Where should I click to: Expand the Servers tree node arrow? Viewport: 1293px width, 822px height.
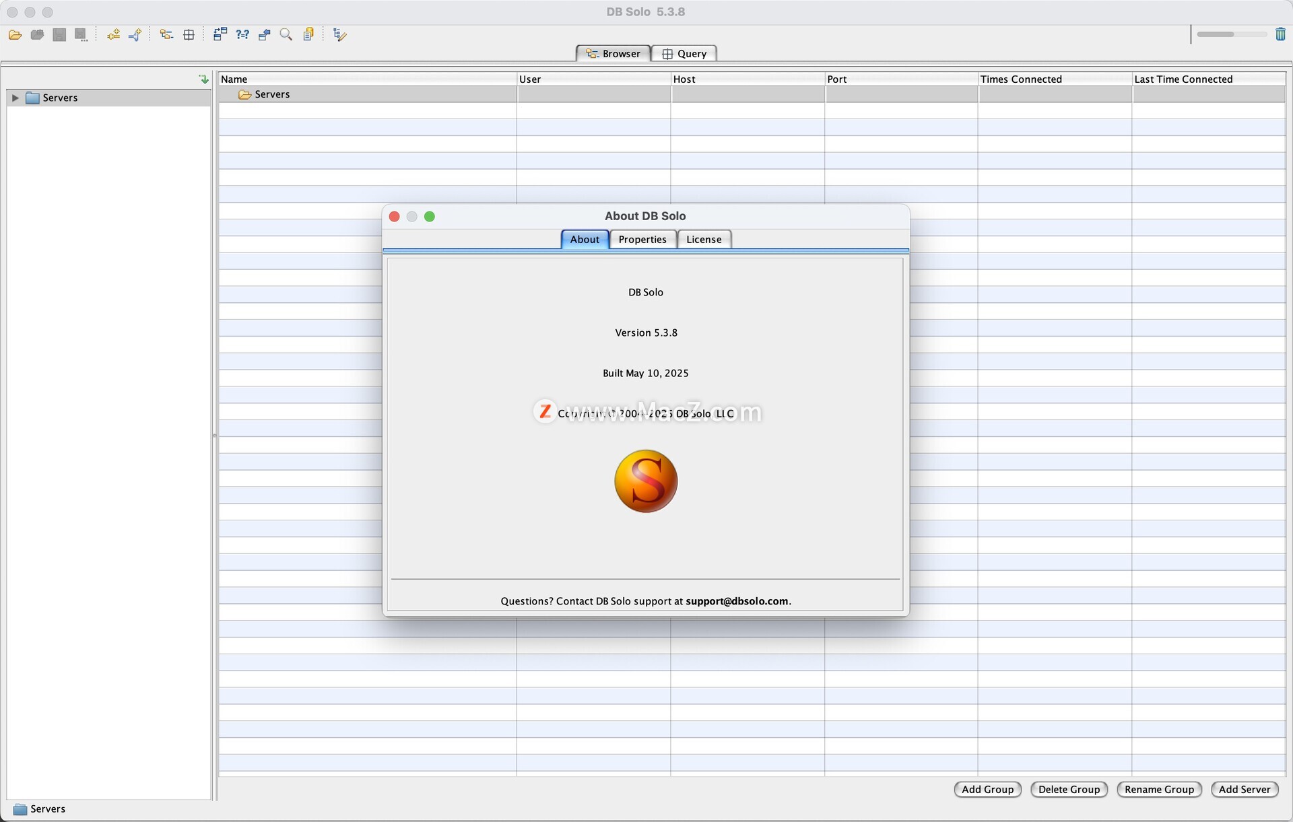(x=15, y=98)
